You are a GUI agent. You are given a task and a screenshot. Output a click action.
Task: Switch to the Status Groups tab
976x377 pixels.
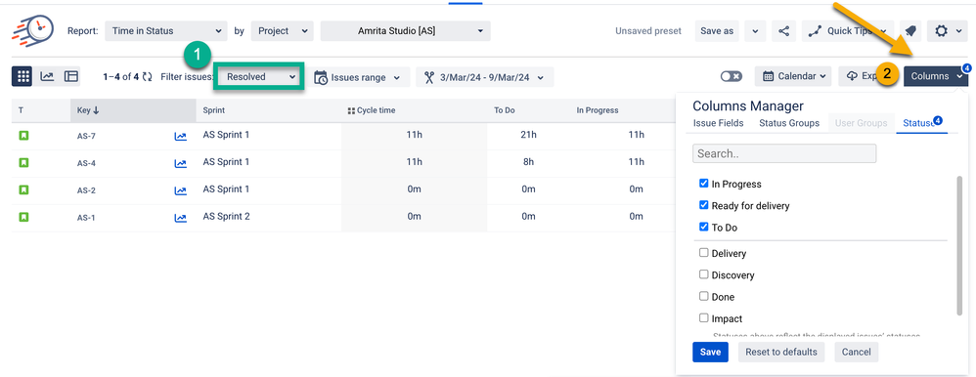tap(789, 123)
